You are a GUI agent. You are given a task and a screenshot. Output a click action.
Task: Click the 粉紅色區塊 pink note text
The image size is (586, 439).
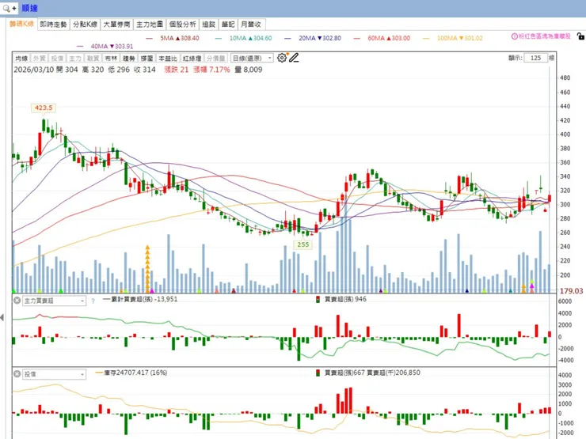pyautogui.click(x=545, y=36)
